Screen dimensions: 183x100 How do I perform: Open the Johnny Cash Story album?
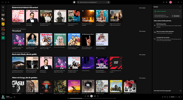coord(18,86)
